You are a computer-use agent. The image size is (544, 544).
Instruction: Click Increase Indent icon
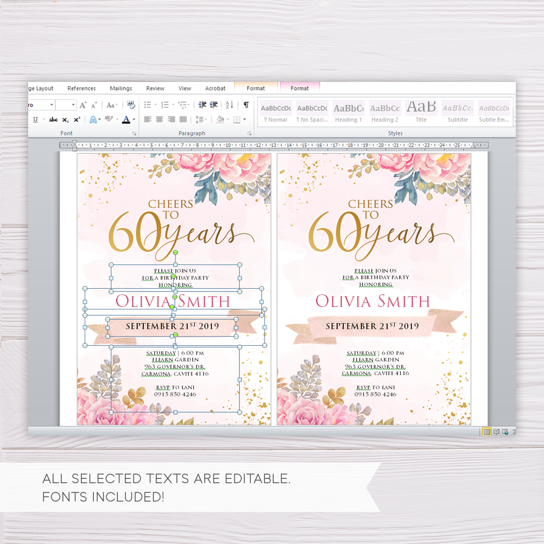tap(214, 105)
